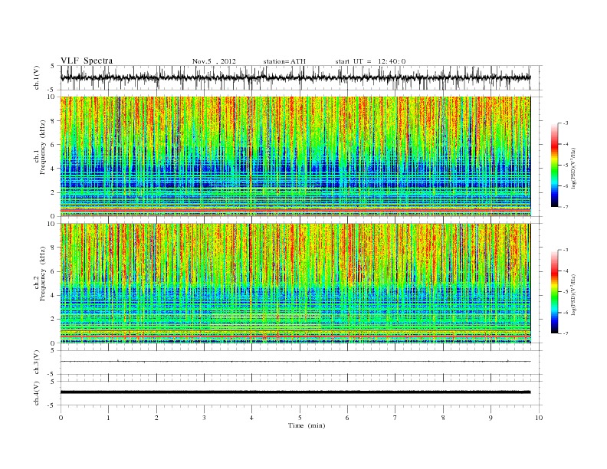Click the "8" kHz tick of ch.1 spectrogram

pos(54,121)
